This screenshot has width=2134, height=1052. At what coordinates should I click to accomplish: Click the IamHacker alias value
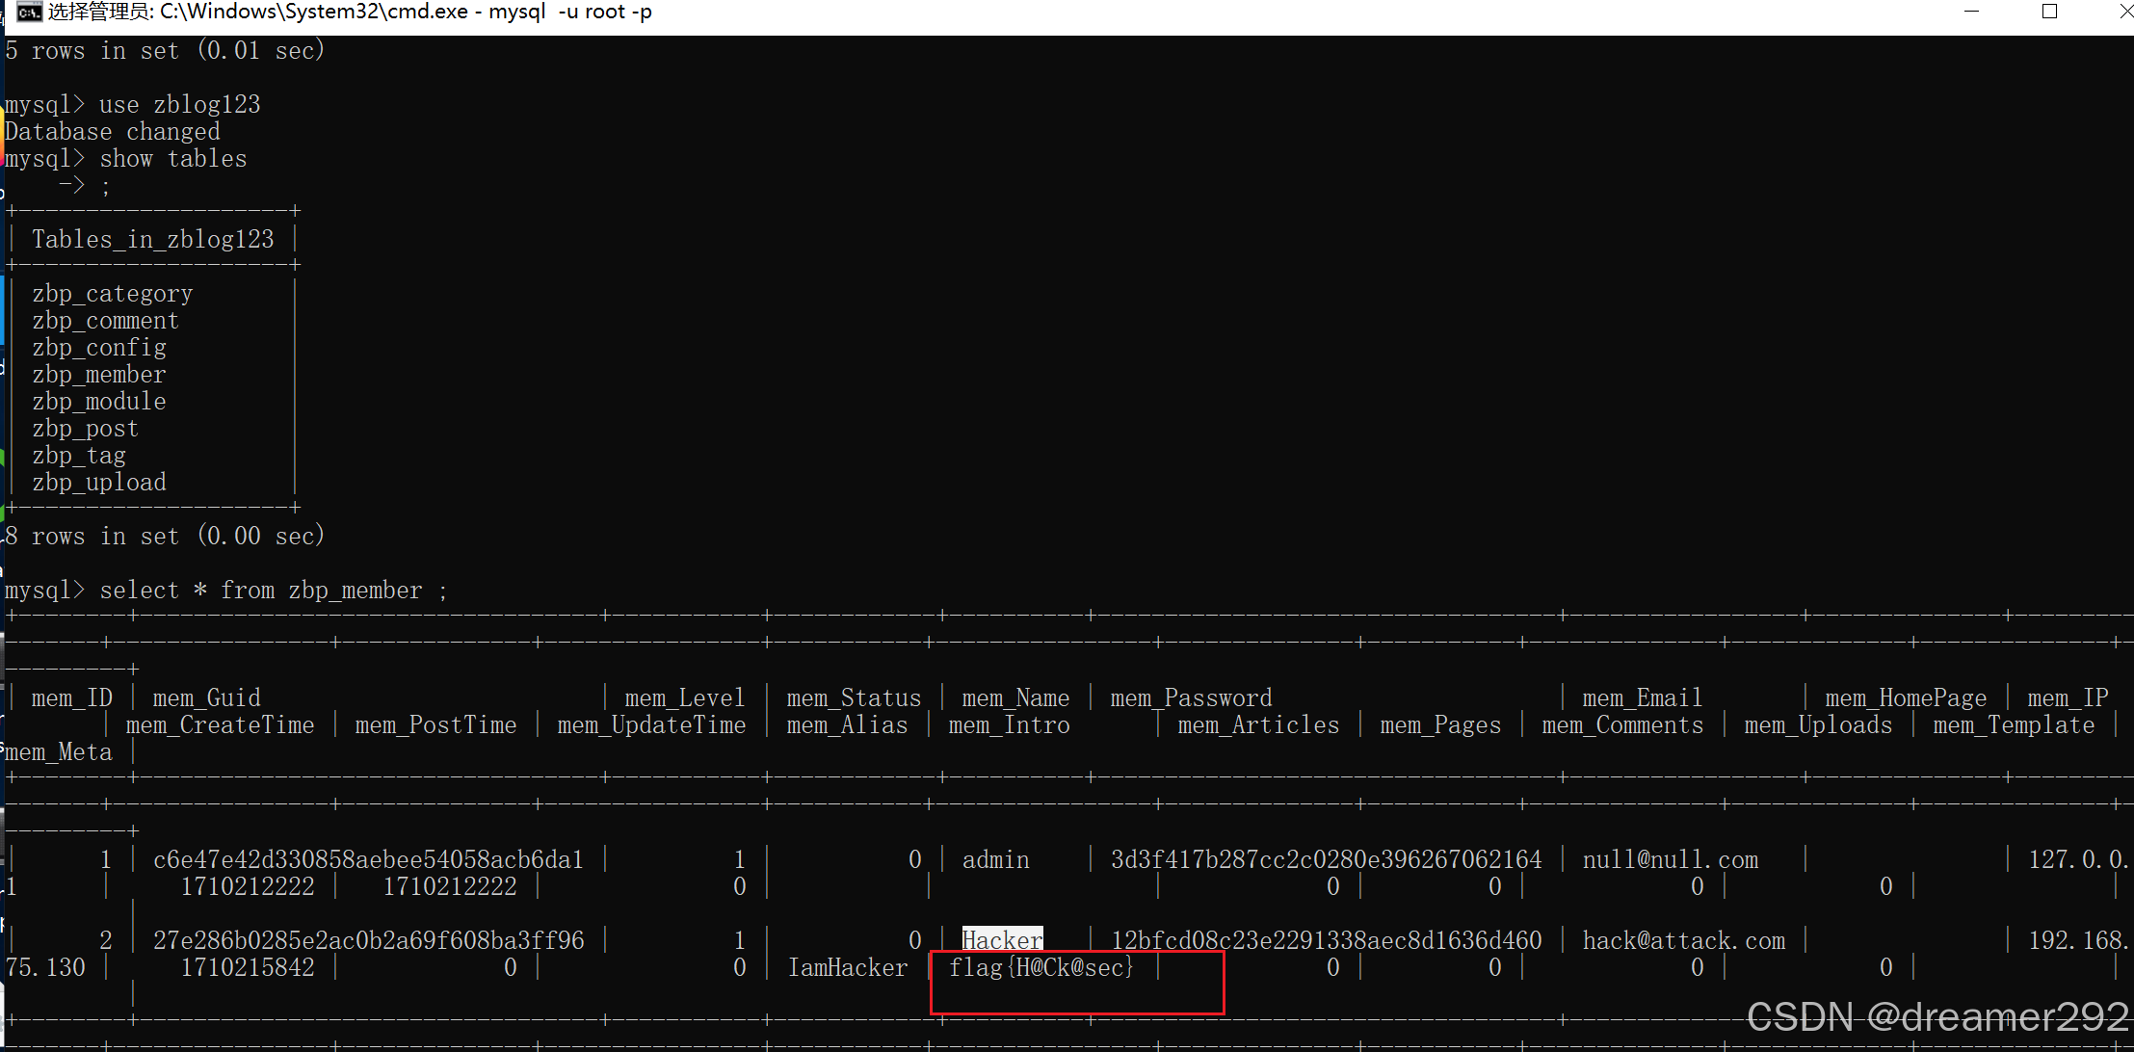pos(847,967)
